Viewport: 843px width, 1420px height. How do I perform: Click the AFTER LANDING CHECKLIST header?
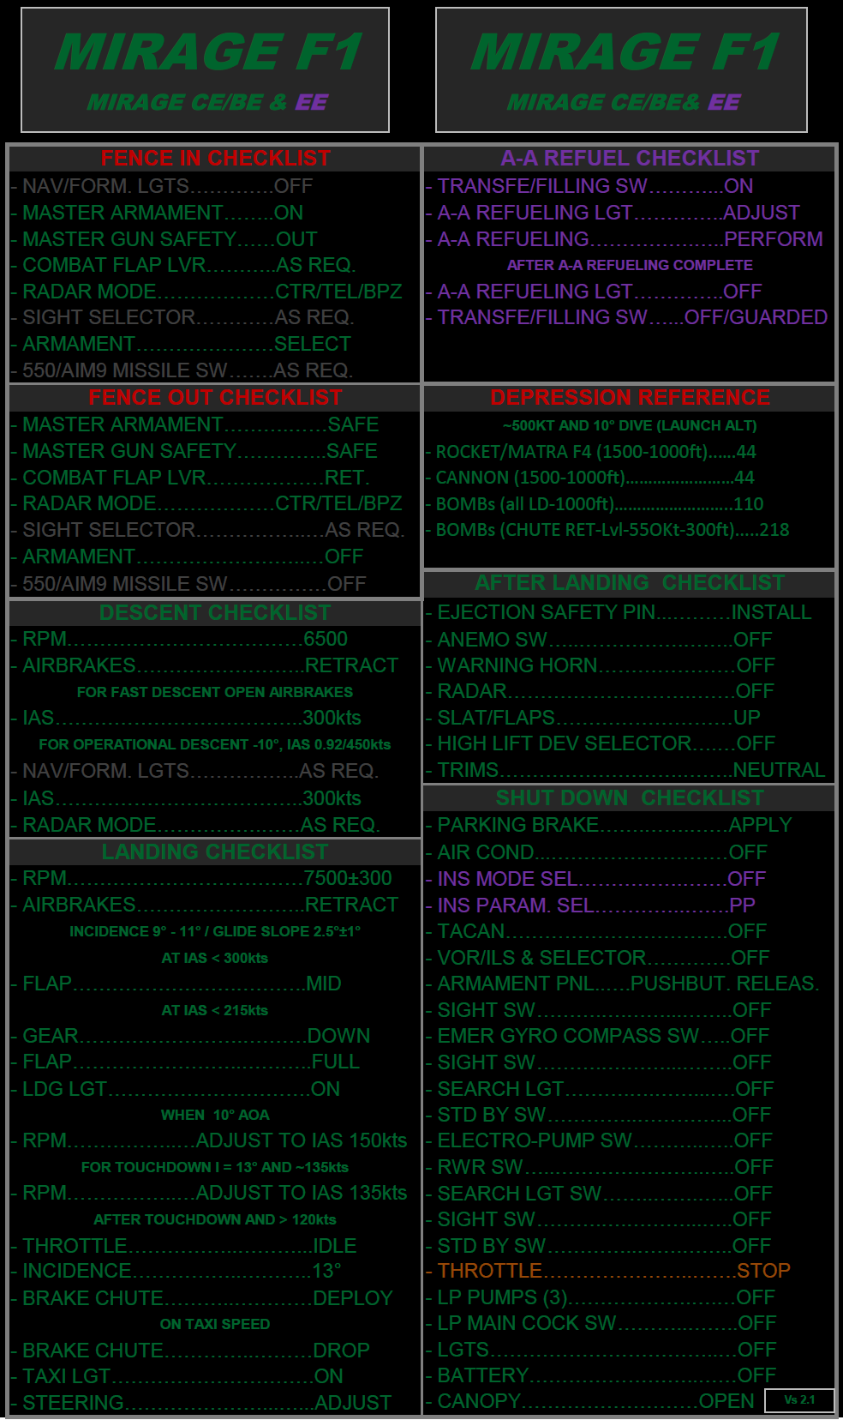(630, 583)
